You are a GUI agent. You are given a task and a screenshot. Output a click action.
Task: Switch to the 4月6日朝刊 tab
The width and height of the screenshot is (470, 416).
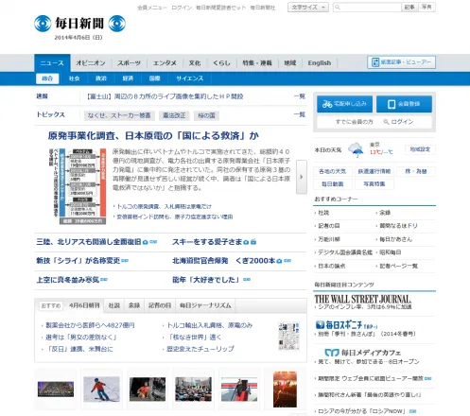click(x=84, y=305)
